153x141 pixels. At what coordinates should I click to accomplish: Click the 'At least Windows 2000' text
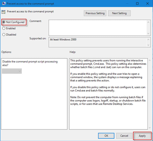pyautogui.click(x=63, y=40)
